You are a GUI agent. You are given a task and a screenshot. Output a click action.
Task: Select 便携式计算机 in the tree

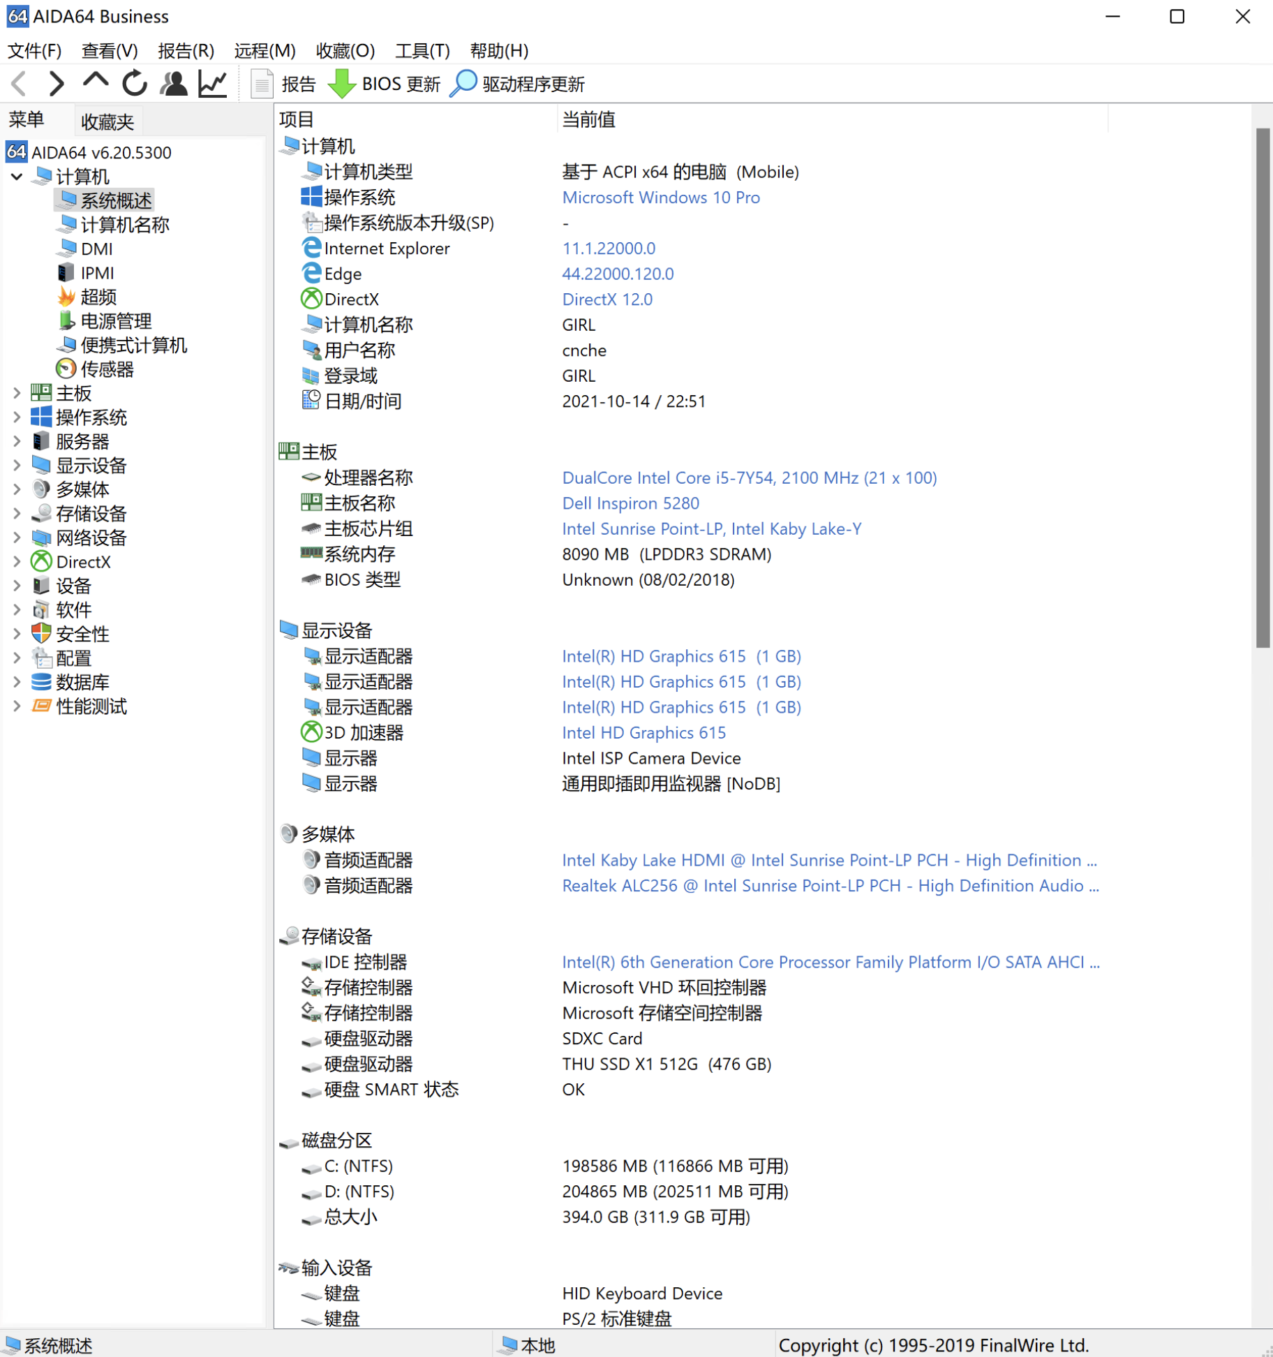click(133, 346)
